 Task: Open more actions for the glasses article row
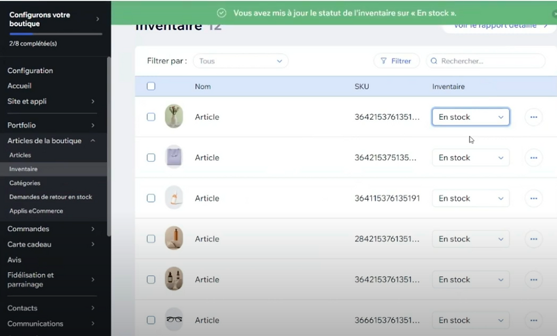coord(534,320)
